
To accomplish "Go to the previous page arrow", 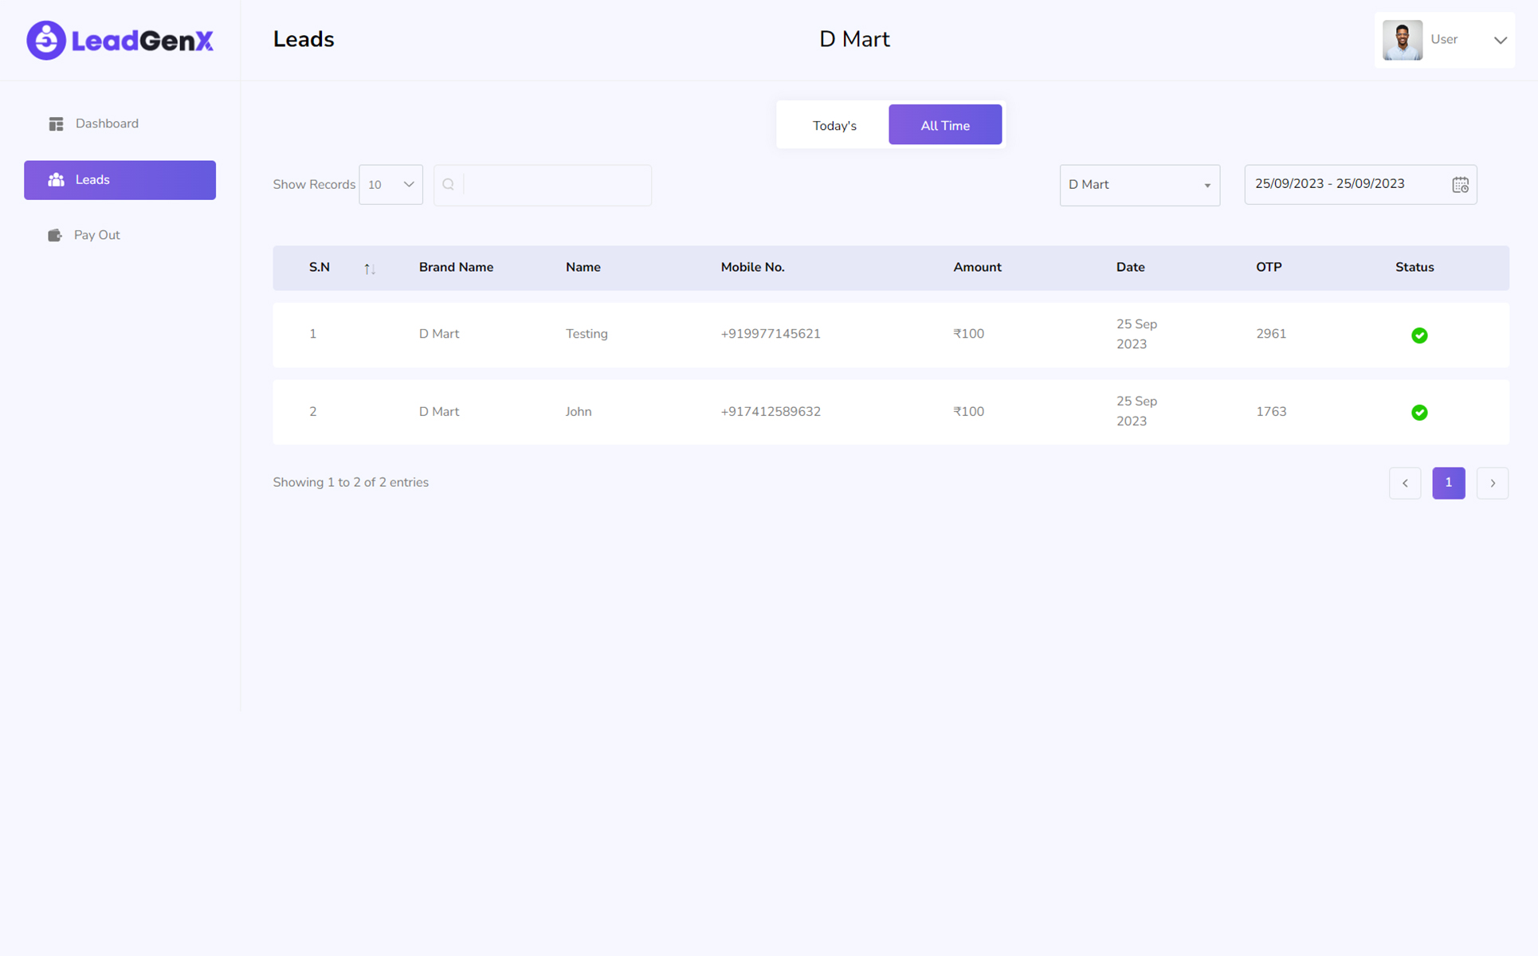I will [1405, 483].
